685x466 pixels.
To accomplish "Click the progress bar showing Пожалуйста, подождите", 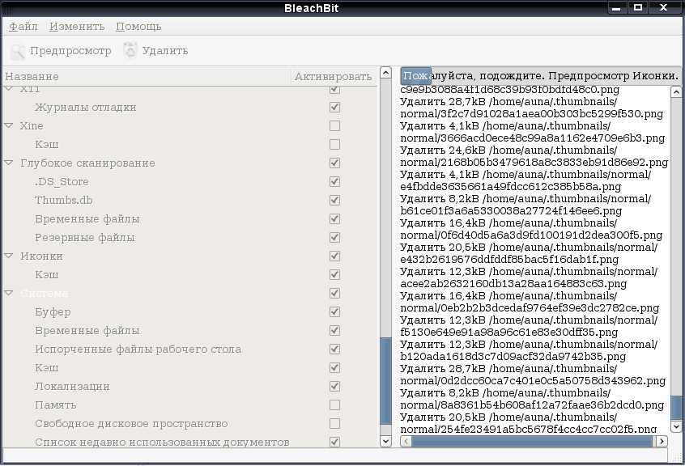I will (x=540, y=76).
